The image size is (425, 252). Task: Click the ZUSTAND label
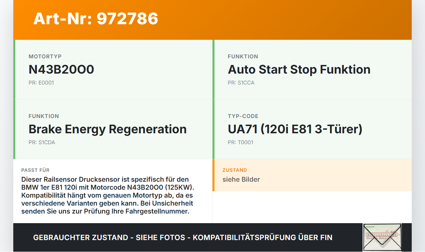point(235,170)
